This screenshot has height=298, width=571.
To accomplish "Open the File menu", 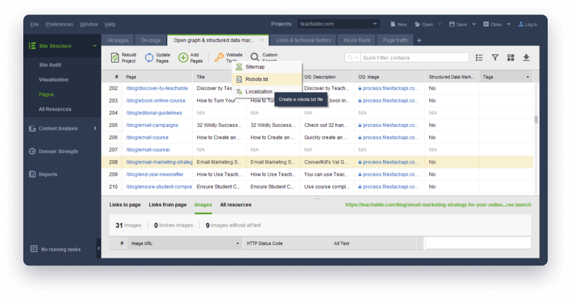I will [34, 24].
